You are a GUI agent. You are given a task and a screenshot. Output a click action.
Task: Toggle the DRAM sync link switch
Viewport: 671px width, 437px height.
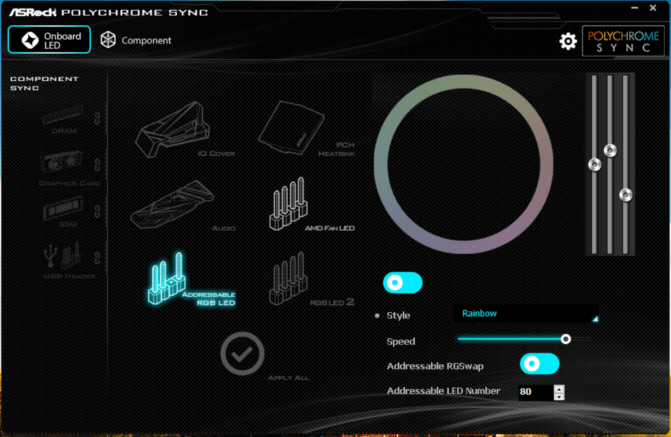pyautogui.click(x=97, y=118)
